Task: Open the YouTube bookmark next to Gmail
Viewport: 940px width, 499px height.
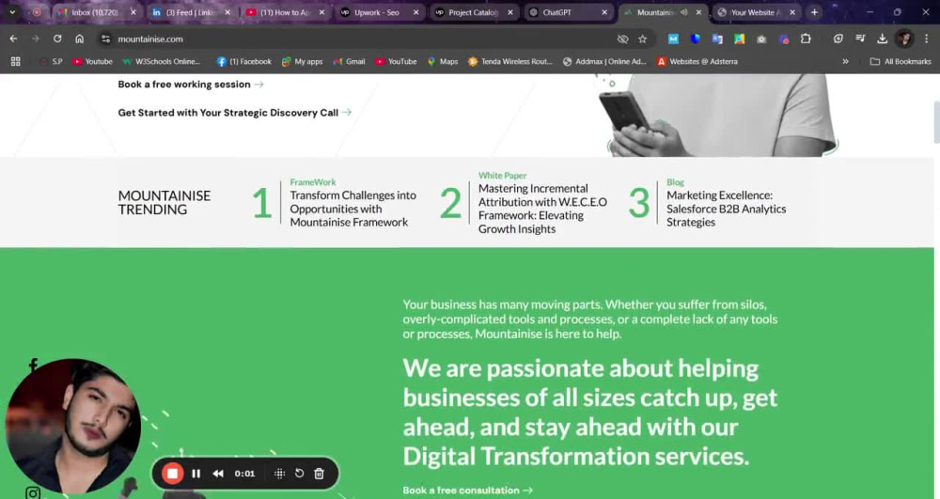Action: point(396,62)
